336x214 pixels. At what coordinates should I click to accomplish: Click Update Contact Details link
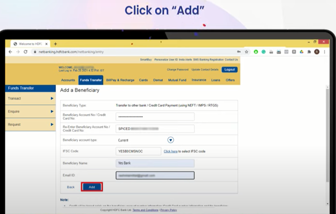(205, 70)
